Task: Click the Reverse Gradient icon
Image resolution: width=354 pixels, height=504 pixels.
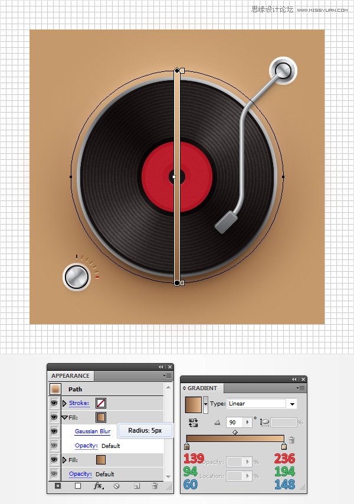Action: click(x=193, y=422)
